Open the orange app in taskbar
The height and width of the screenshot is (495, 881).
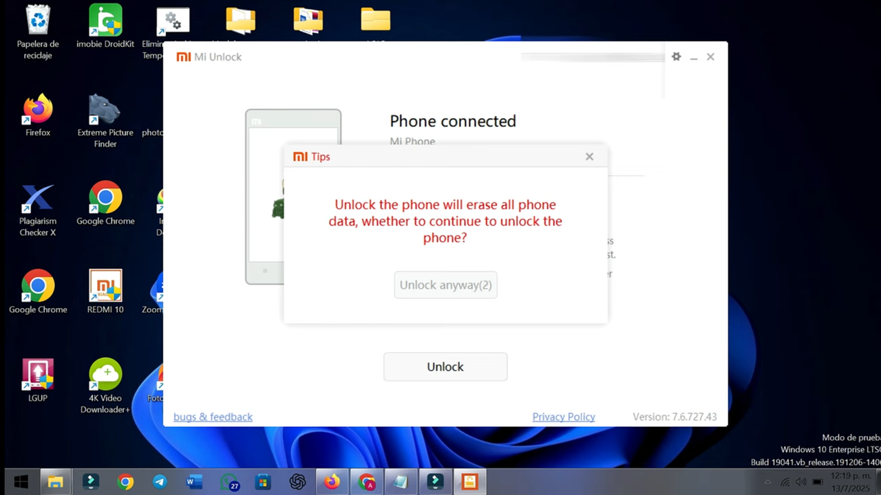(470, 482)
